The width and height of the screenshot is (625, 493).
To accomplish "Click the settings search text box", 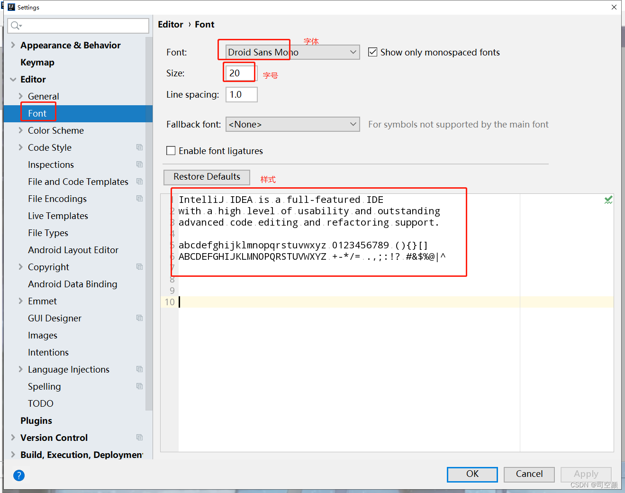I will [78, 26].
